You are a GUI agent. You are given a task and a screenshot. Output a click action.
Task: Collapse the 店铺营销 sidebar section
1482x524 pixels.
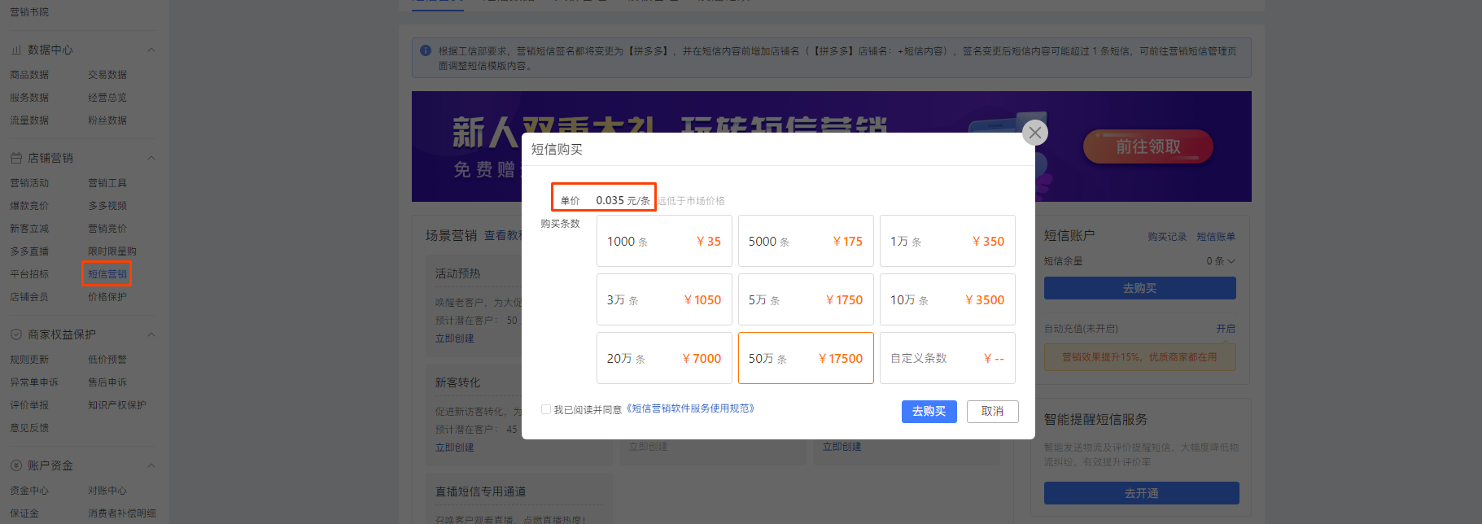151,158
